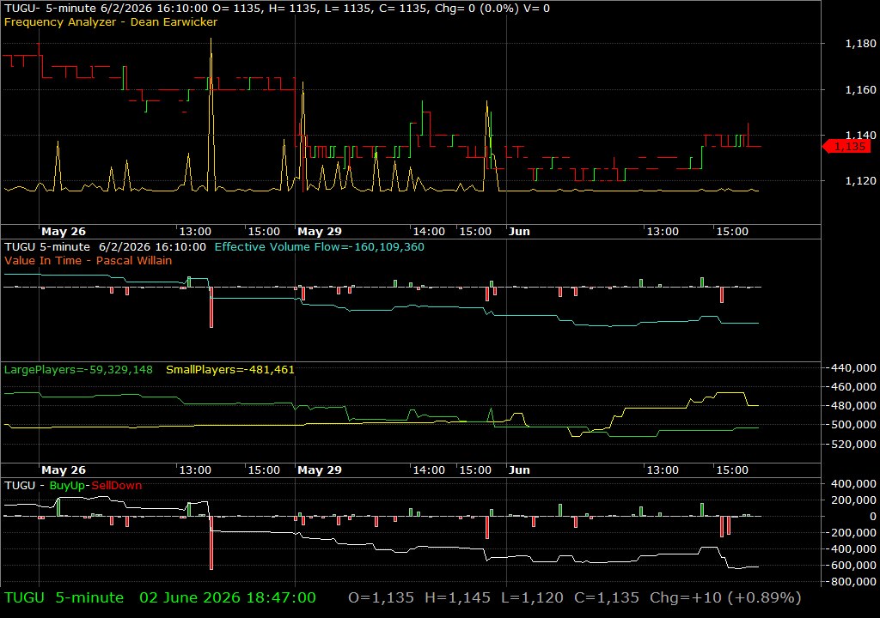Image resolution: width=880 pixels, height=618 pixels.
Task: Click status bar 'H=1,145' value
Action: pyautogui.click(x=457, y=597)
